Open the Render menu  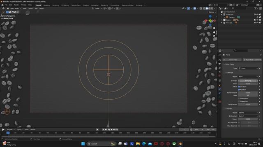(16, 5)
